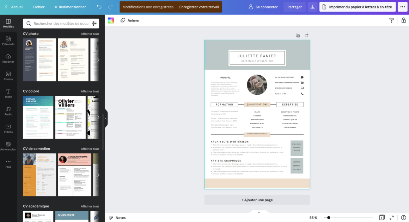Show next CV de comédien templates
The width and height of the screenshot is (409, 222).
click(98, 175)
